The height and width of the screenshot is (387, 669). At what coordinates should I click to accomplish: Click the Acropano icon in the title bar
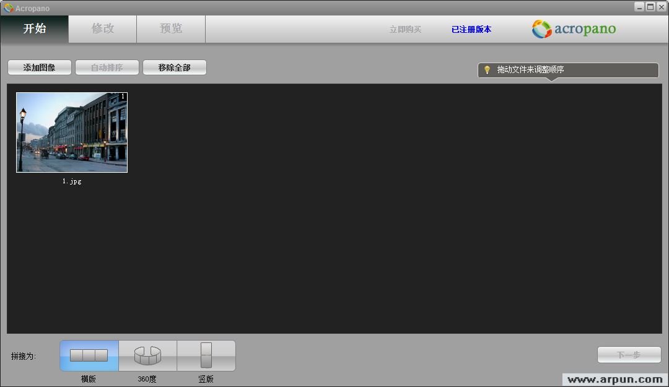click(x=7, y=7)
